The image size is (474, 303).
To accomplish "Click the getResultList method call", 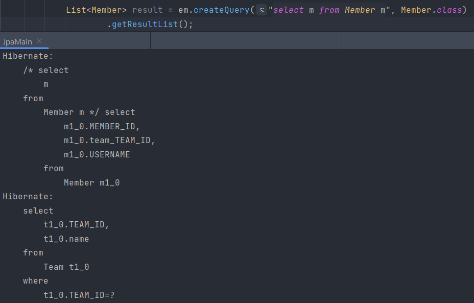I will coord(145,24).
